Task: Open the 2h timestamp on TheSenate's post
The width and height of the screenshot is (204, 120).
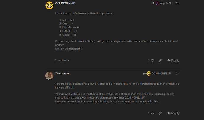Action: point(178,74)
